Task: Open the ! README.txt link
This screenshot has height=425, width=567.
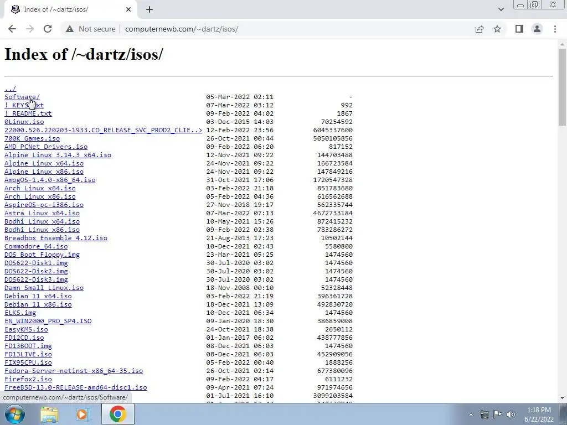Action: (28, 113)
